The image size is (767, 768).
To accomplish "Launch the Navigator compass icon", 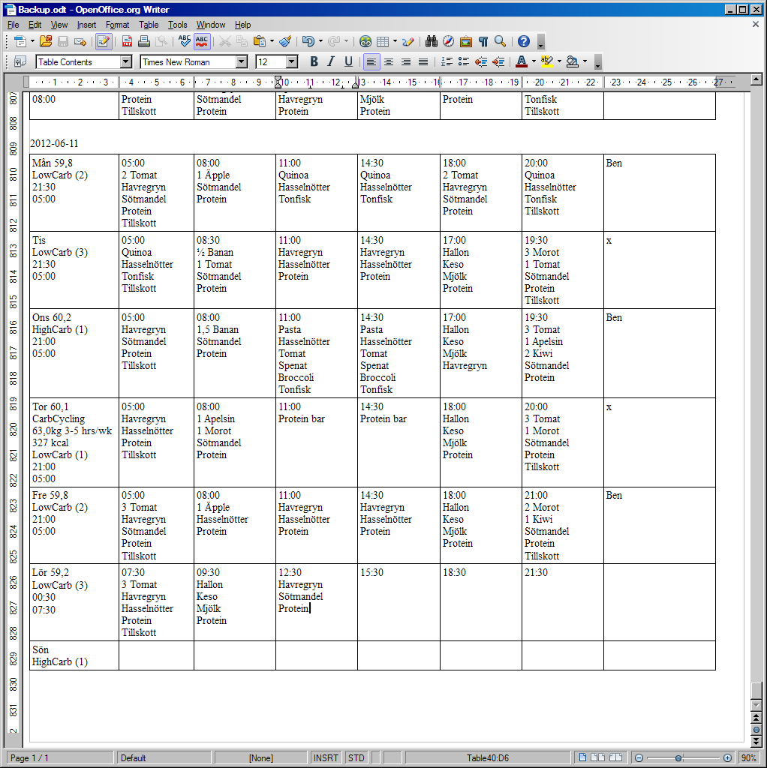I will point(449,41).
